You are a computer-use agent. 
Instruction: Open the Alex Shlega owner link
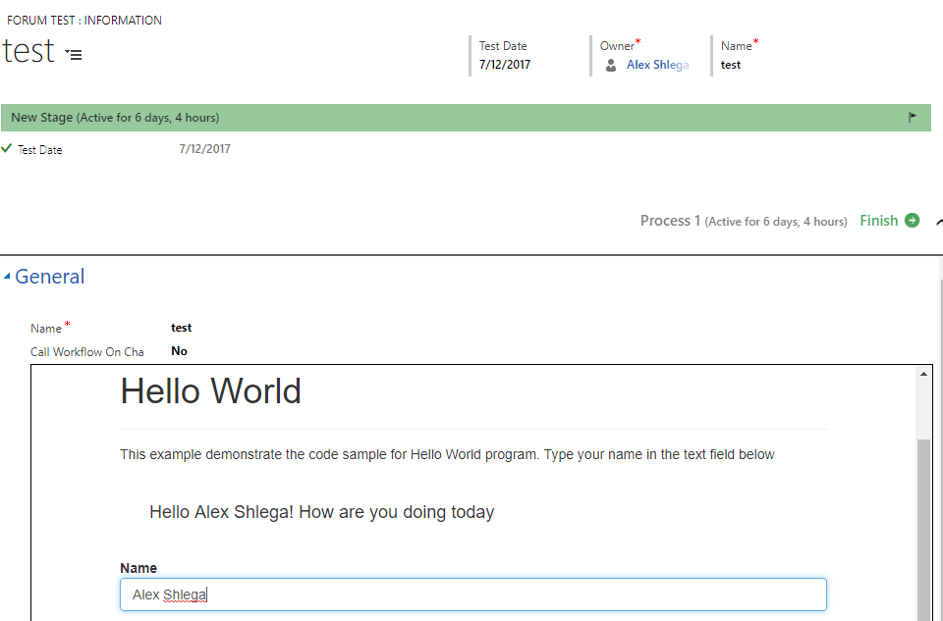pos(657,65)
